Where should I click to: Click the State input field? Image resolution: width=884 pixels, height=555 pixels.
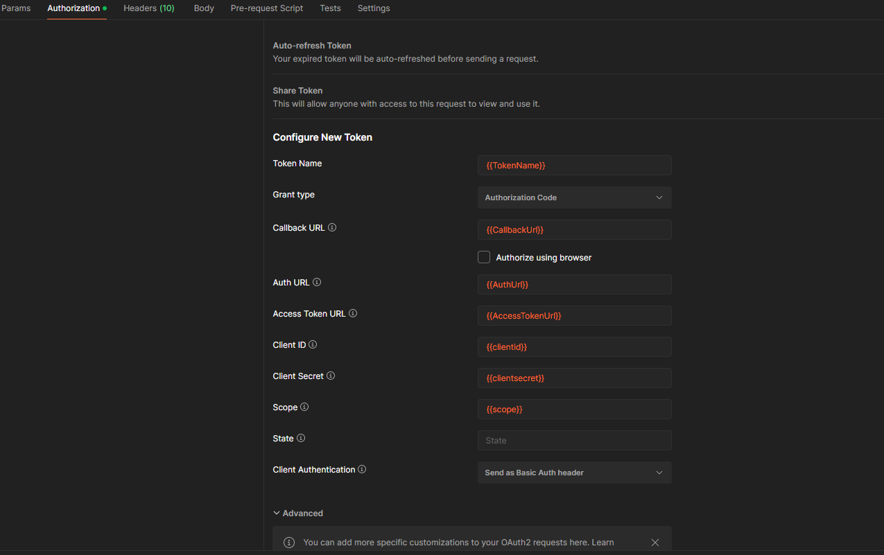click(574, 440)
